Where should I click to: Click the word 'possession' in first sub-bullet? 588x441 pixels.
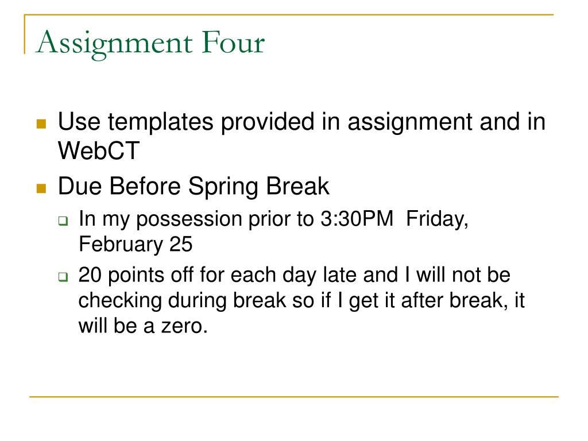[x=189, y=219]
